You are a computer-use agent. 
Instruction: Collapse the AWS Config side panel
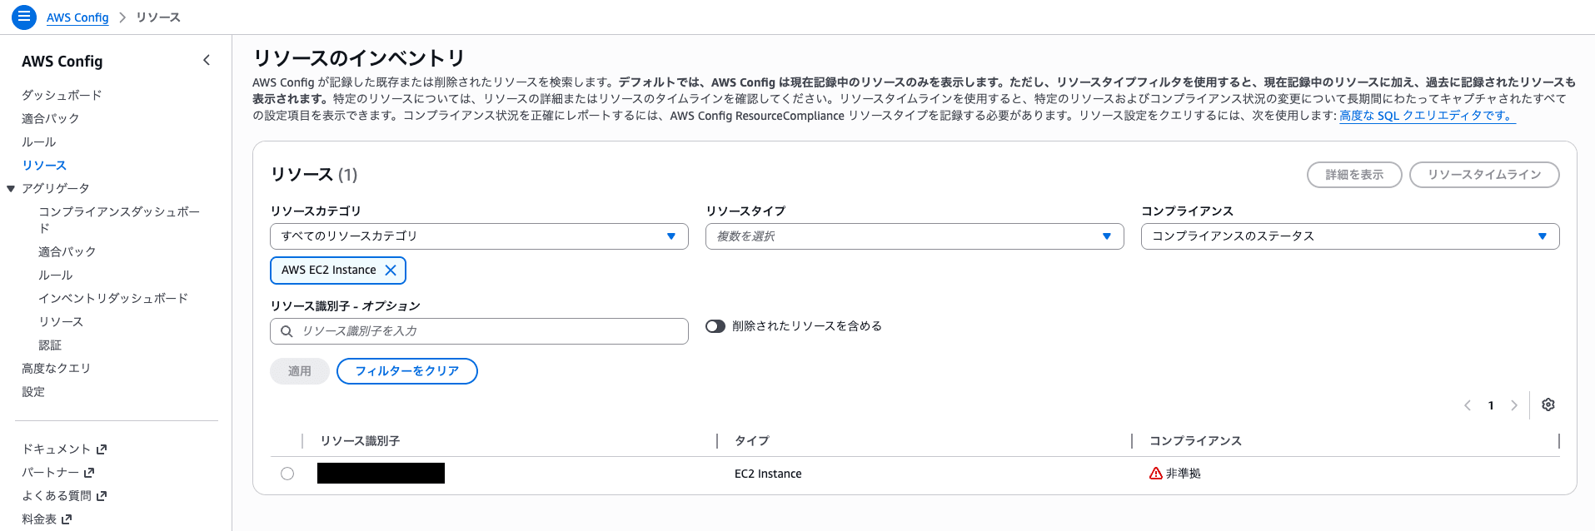(207, 60)
